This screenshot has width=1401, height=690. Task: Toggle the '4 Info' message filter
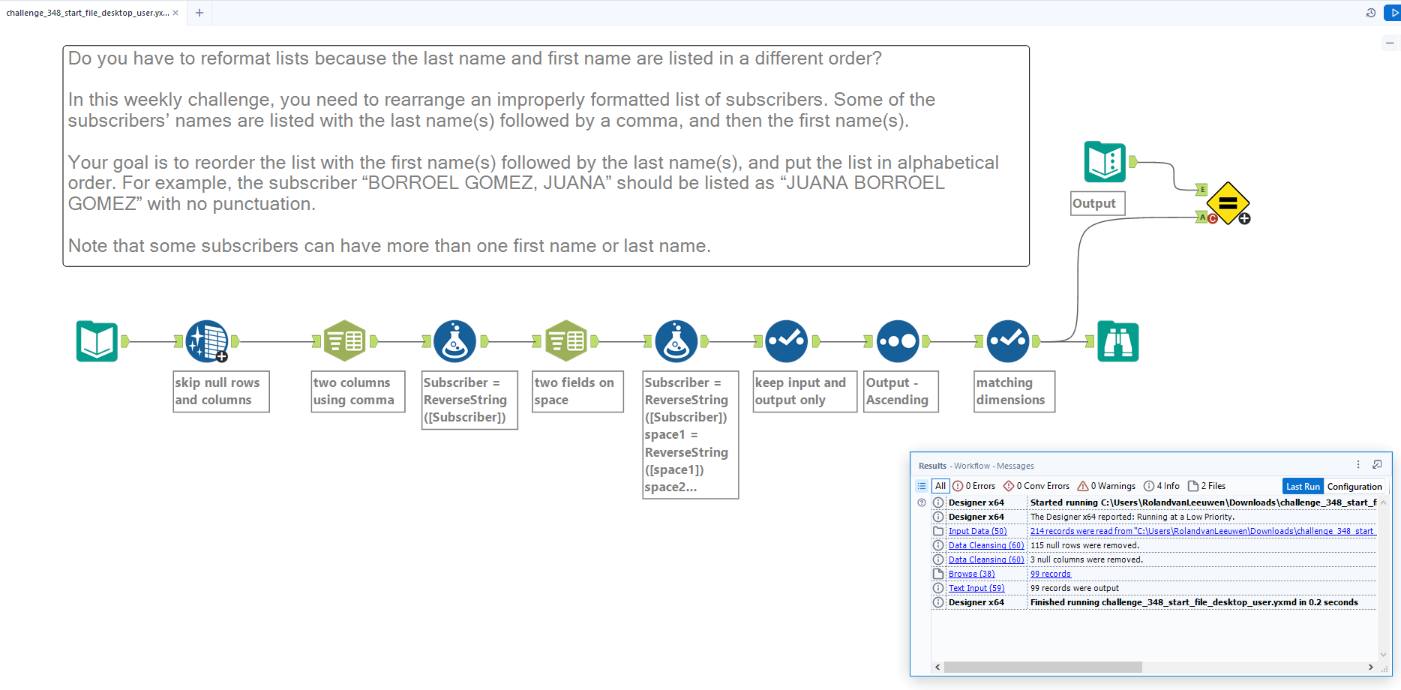tap(1162, 485)
